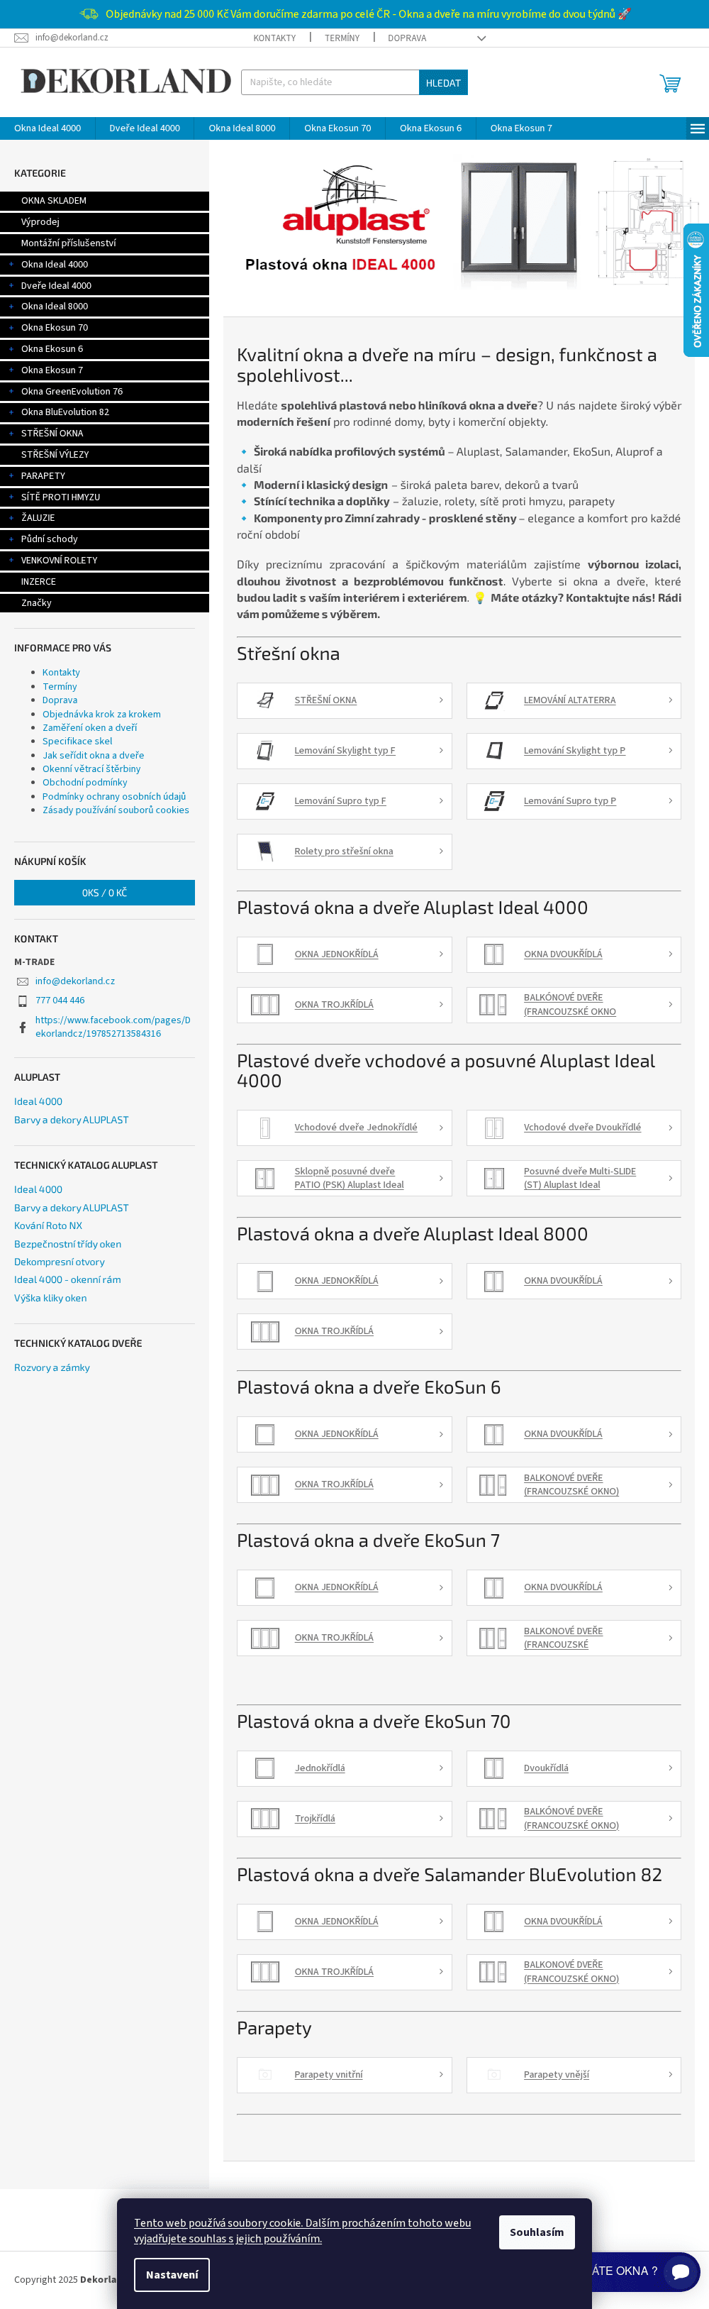The height and width of the screenshot is (2309, 709).
Task: Open the Ověřeno zákazníky side badge
Action: coord(696,290)
